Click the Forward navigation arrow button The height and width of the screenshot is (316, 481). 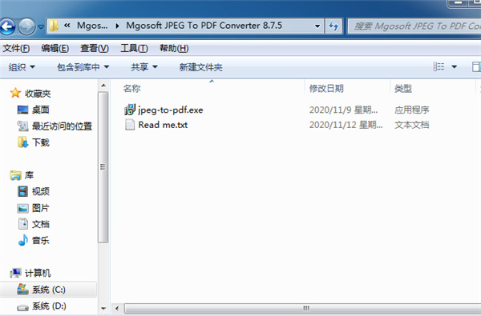26,26
